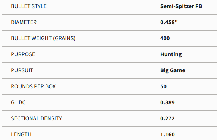Select the Hunting purpose value
Screen dimensions: 217x140
(171, 54)
